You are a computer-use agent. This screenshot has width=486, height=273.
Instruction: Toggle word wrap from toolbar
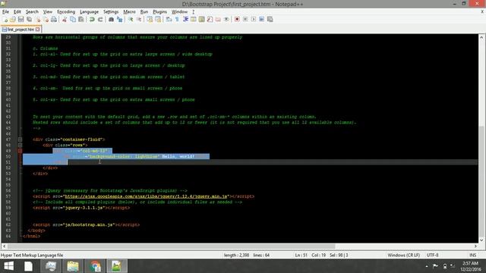pos(169,20)
